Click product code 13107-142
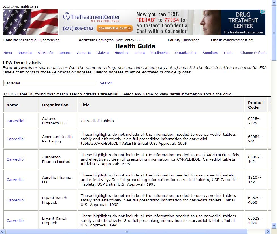 point(255,180)
